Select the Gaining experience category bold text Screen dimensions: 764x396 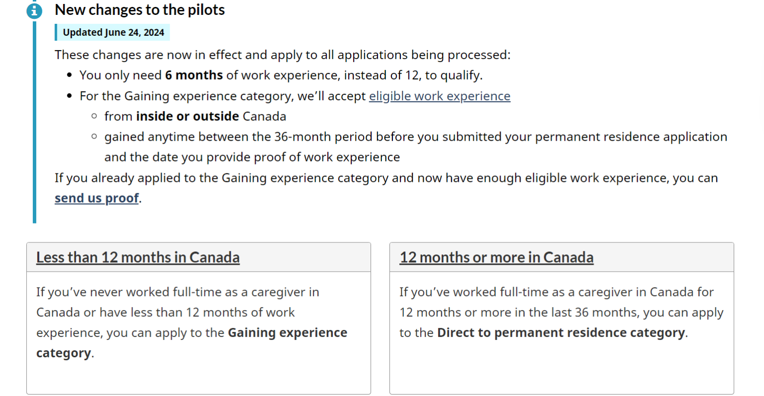pos(286,332)
